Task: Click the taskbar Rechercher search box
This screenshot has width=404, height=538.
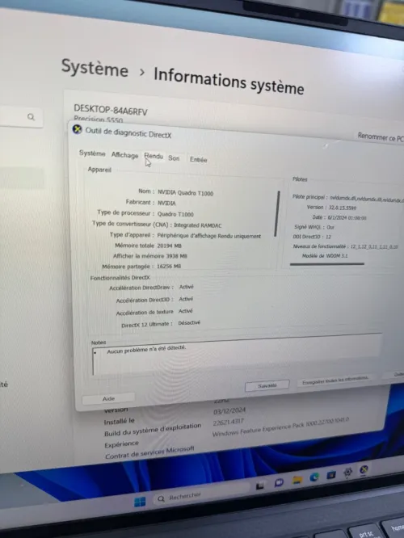Action: [x=204, y=494]
